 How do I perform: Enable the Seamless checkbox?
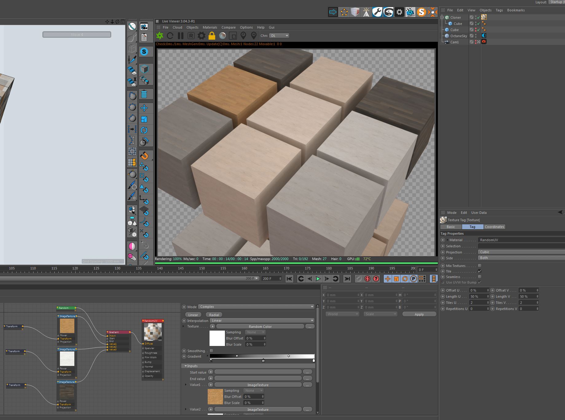pos(480,277)
